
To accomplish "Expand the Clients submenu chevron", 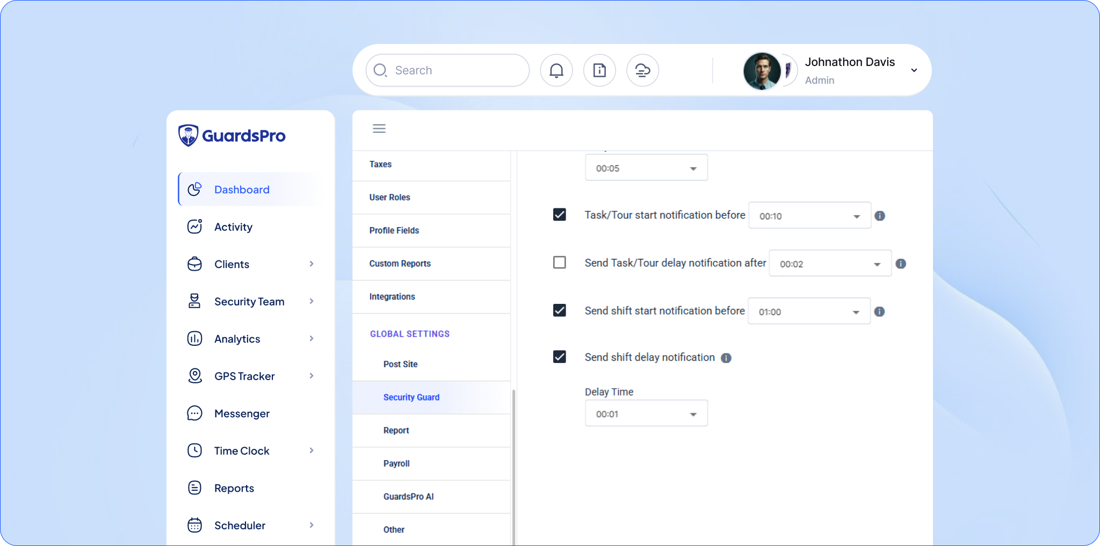I will click(312, 264).
